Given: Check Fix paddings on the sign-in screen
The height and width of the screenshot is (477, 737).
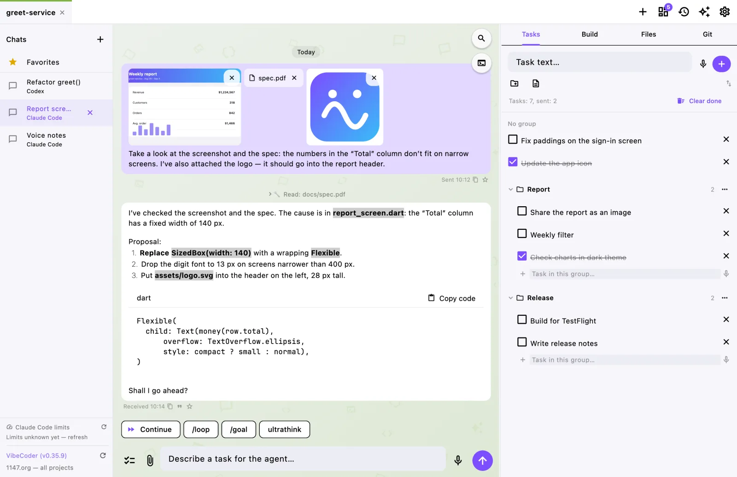Looking at the screenshot, I should tap(513, 140).
